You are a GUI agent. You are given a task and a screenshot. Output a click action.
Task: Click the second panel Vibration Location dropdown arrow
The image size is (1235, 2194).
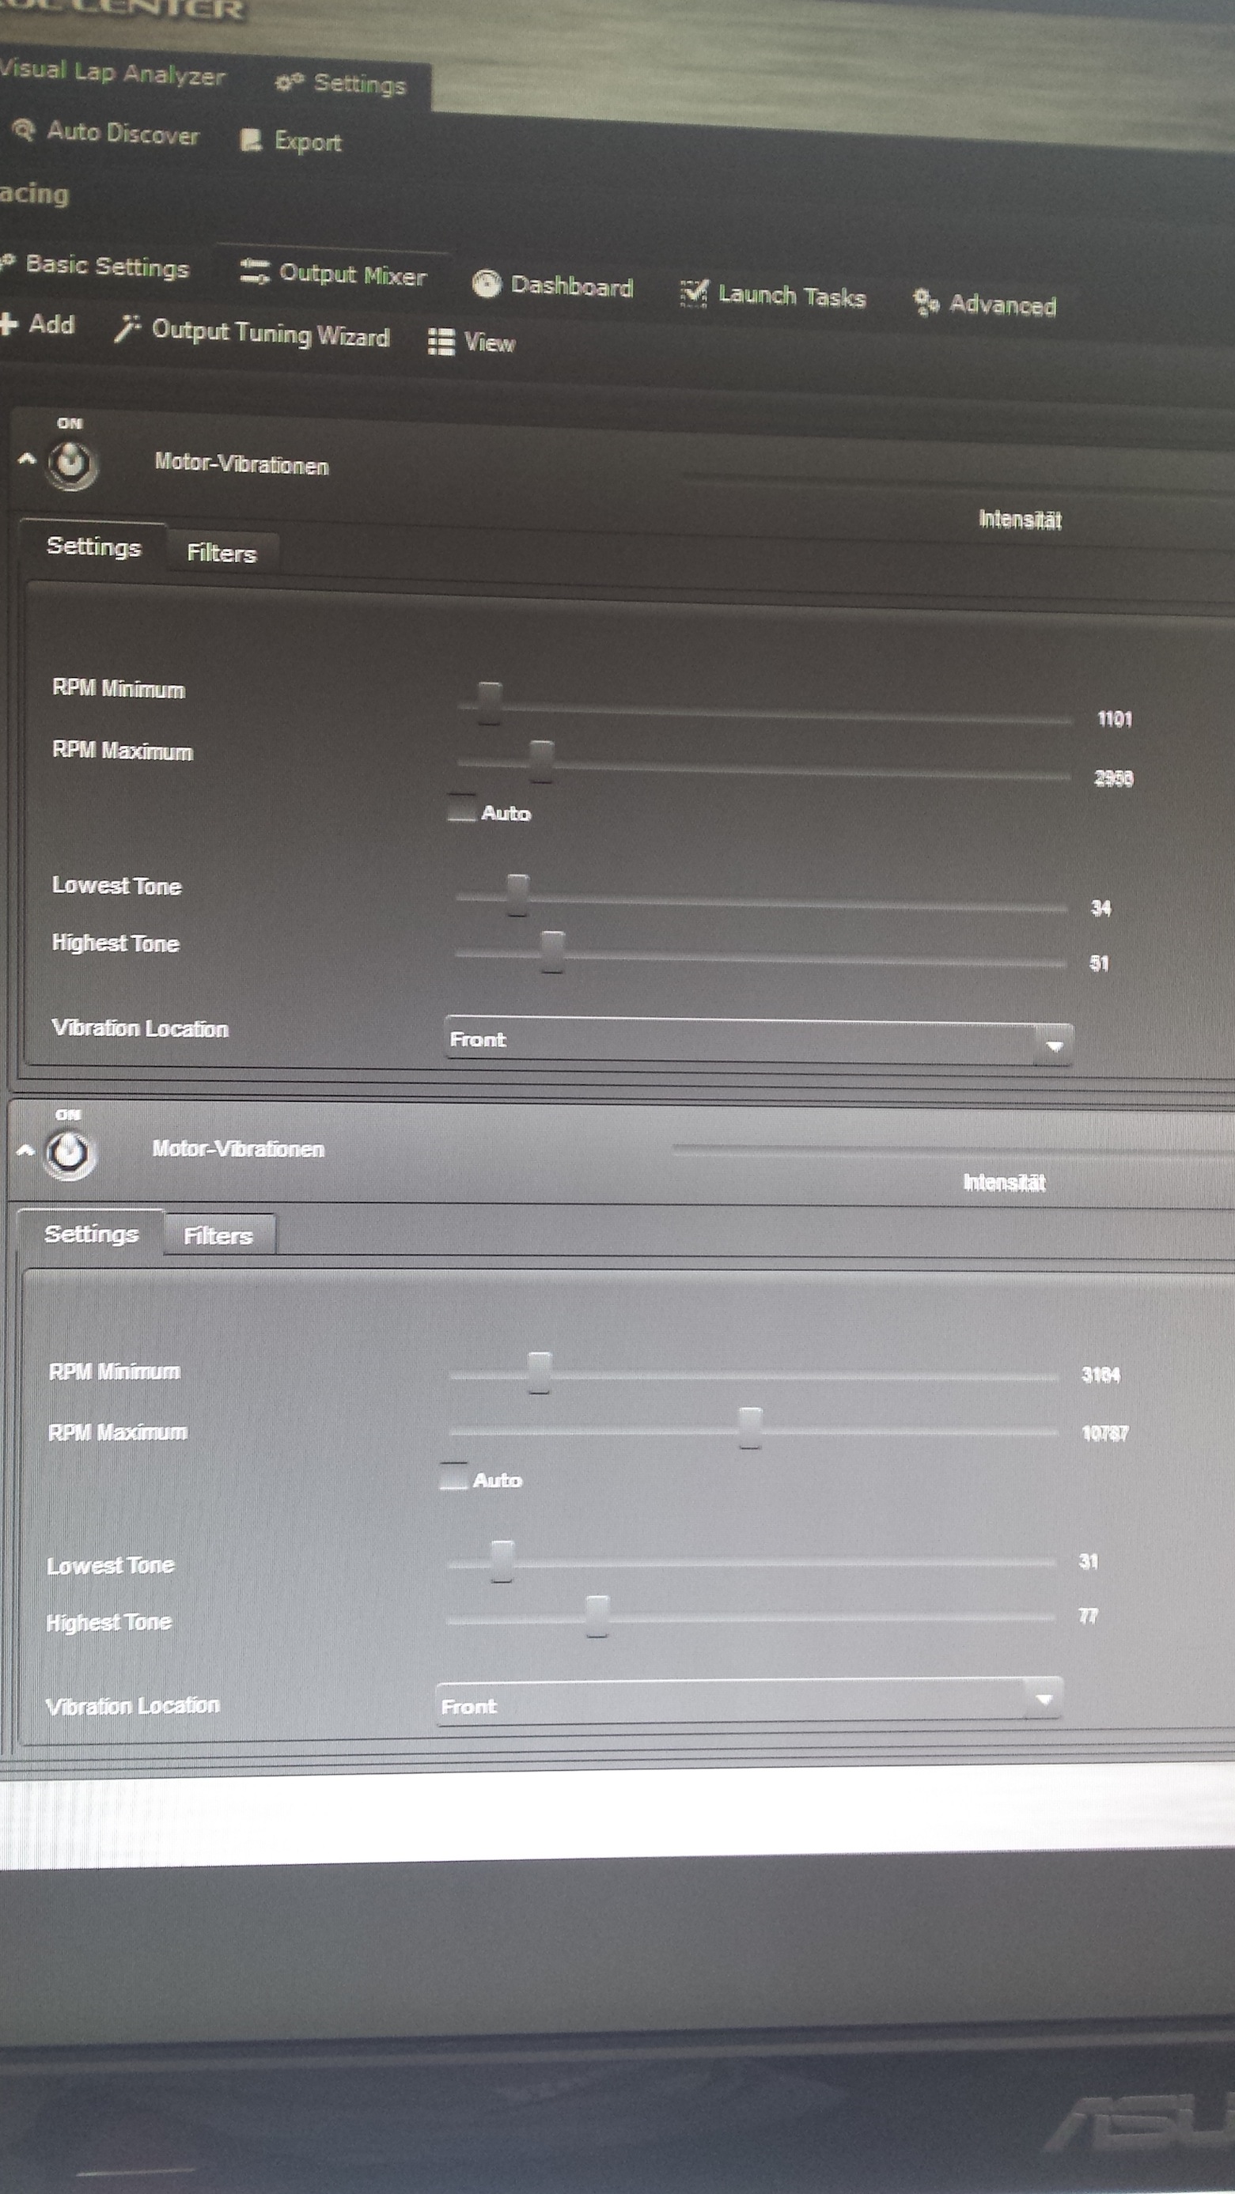1044,1699
